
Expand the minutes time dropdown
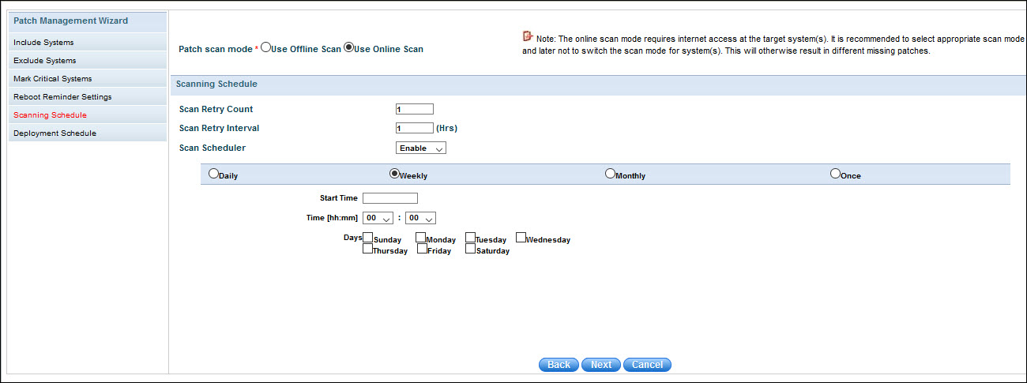coord(420,218)
